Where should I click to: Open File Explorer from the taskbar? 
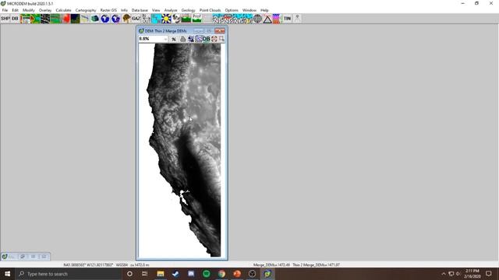point(161,274)
